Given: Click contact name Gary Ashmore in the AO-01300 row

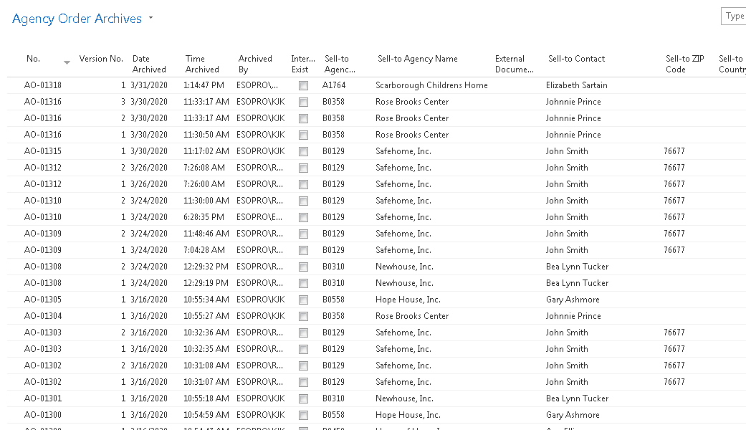Looking at the screenshot, I should tap(573, 415).
